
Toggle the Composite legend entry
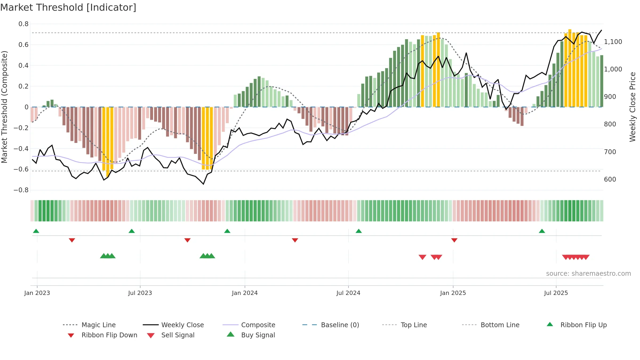pos(249,325)
